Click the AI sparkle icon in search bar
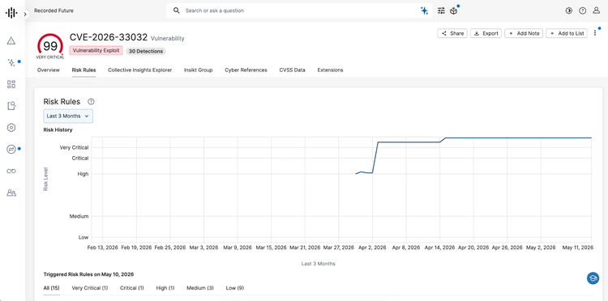608x301 pixels. coord(424,11)
